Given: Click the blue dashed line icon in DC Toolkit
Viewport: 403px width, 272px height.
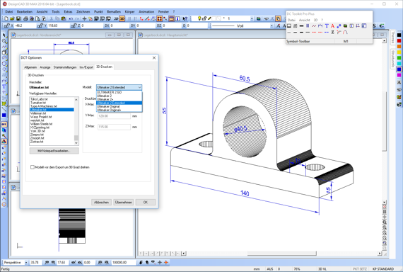Looking at the screenshot, I should coord(327,32).
